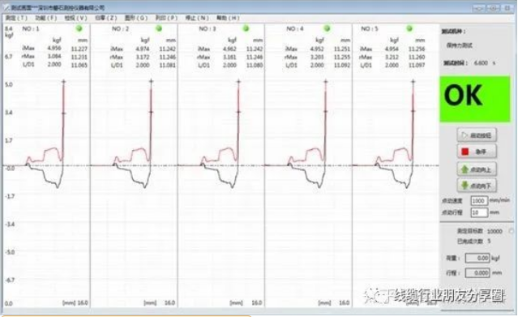Screen dimensions: 518x317
Task: Click the green status light of NO:3
Action: 246,28
